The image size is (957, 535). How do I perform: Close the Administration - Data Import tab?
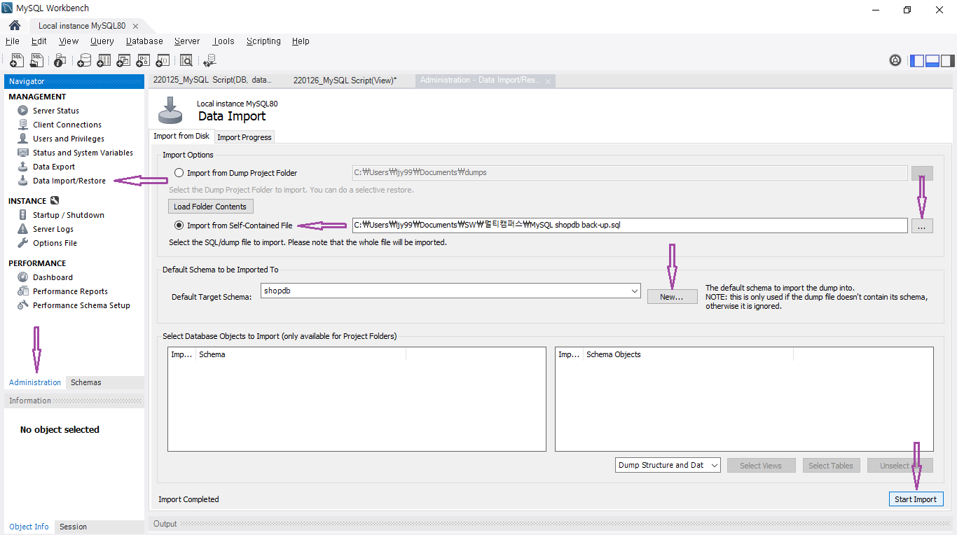(x=548, y=81)
